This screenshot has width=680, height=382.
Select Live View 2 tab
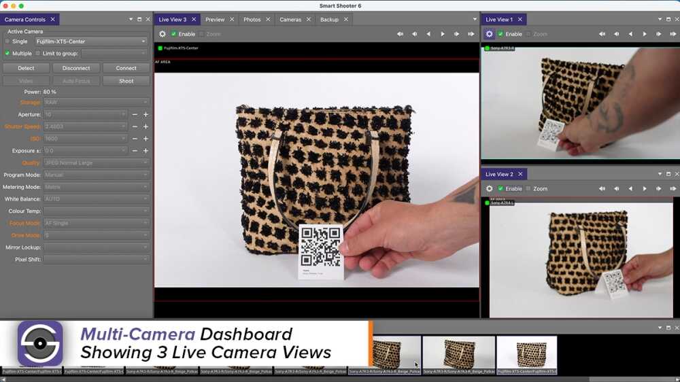(499, 174)
